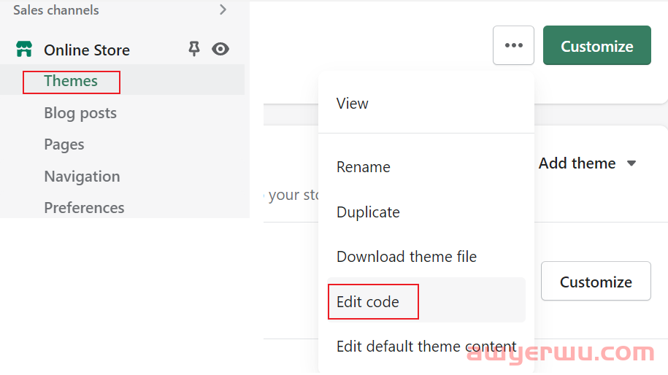Select Edit code menu entry
This screenshot has width=668, height=375.
tap(368, 301)
